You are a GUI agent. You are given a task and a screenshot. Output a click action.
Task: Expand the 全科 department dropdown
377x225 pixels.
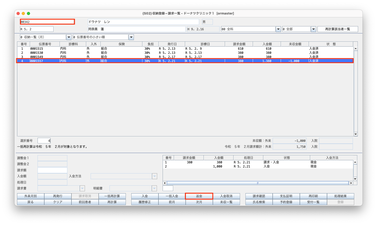click(278, 29)
